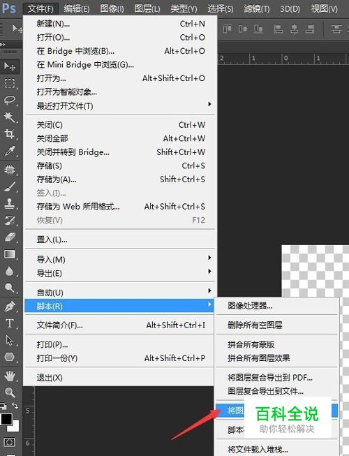The image size is (349, 456).
Task: Select the Move tool in the toolbox
Action: [x=10, y=66]
